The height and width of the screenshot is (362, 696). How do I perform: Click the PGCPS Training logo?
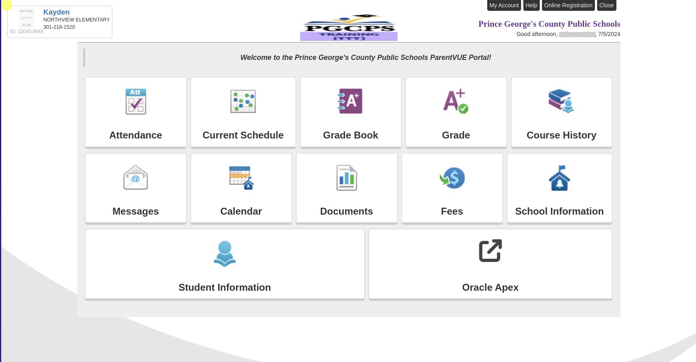coord(349,28)
